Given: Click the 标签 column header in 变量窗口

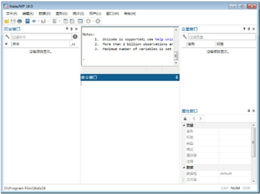Looking at the screenshot, I should (236, 44).
